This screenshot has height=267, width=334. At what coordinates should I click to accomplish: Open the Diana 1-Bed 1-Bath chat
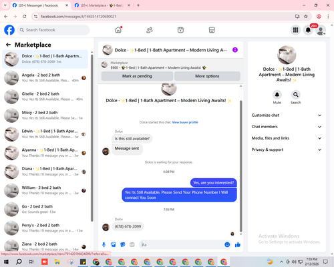coord(45,172)
